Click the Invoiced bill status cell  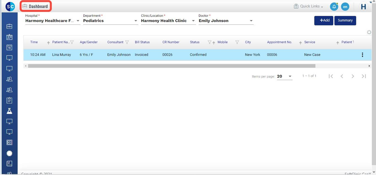click(141, 55)
